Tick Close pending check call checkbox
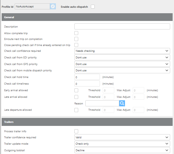 click(x=76, y=45)
